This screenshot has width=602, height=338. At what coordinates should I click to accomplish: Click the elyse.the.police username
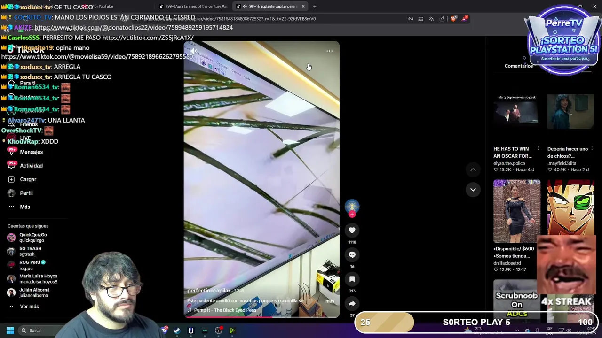click(x=509, y=163)
